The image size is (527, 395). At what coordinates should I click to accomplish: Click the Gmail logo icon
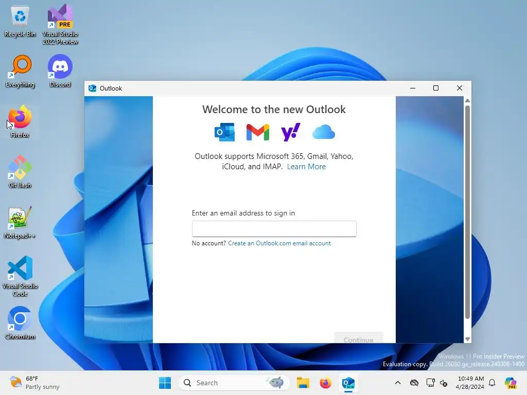click(x=257, y=132)
